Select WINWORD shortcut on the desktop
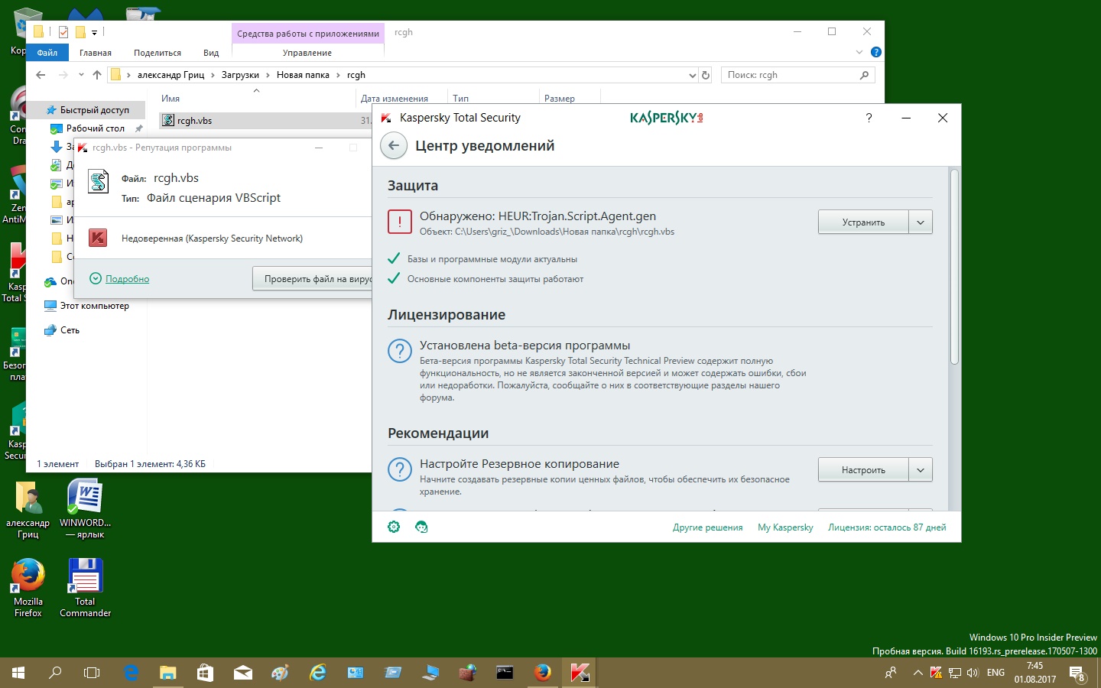 pos(85,508)
